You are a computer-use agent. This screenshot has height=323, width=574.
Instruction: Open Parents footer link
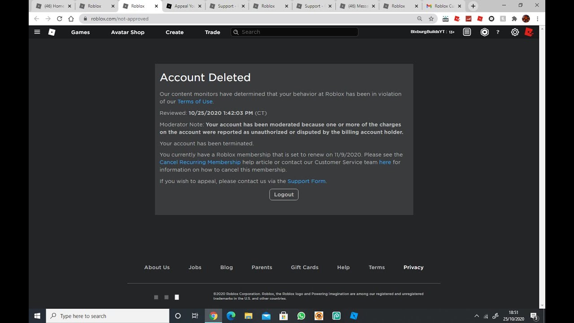coord(262,267)
